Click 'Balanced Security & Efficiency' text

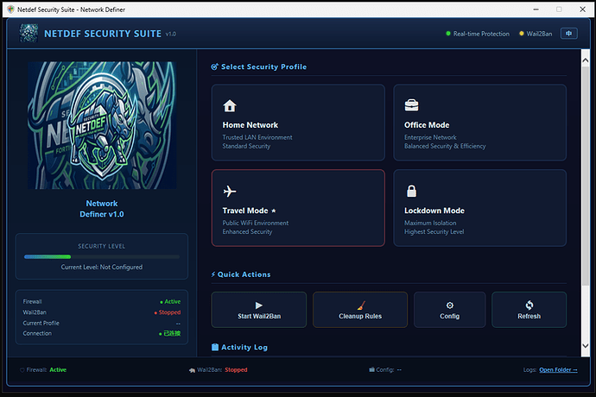[445, 146]
